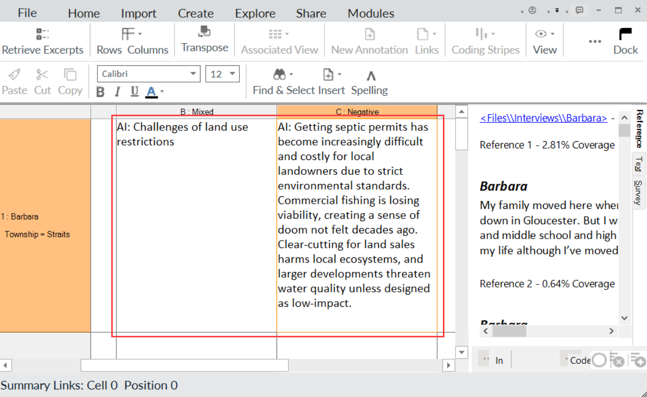Open the Explore ribbon tab
Screen dimensions: 647x397
[x=255, y=13]
